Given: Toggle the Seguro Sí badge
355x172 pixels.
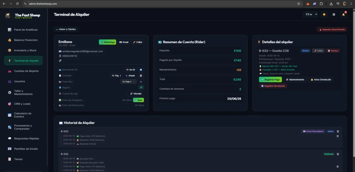Looking at the screenshot, I should (141, 87).
